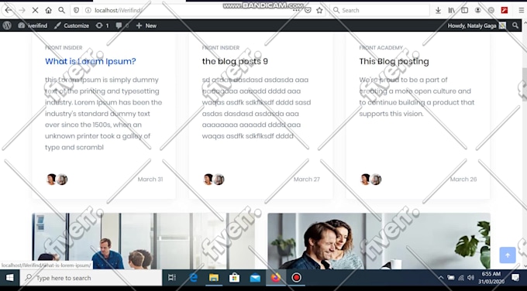
Task: Open the tracking protection shield icon
Action: (76, 10)
